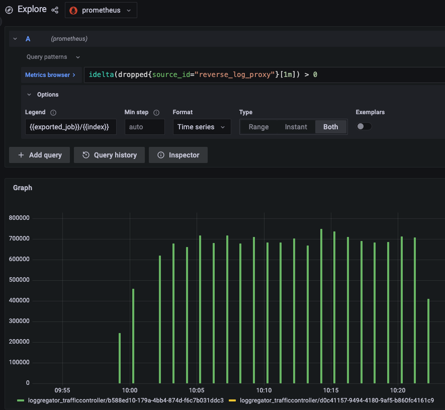Collapse query row A
The height and width of the screenshot is (410, 445).
(x=15, y=39)
